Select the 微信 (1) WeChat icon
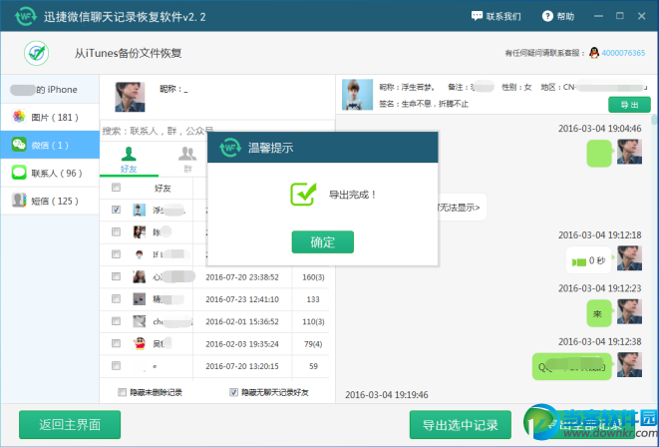 19,145
